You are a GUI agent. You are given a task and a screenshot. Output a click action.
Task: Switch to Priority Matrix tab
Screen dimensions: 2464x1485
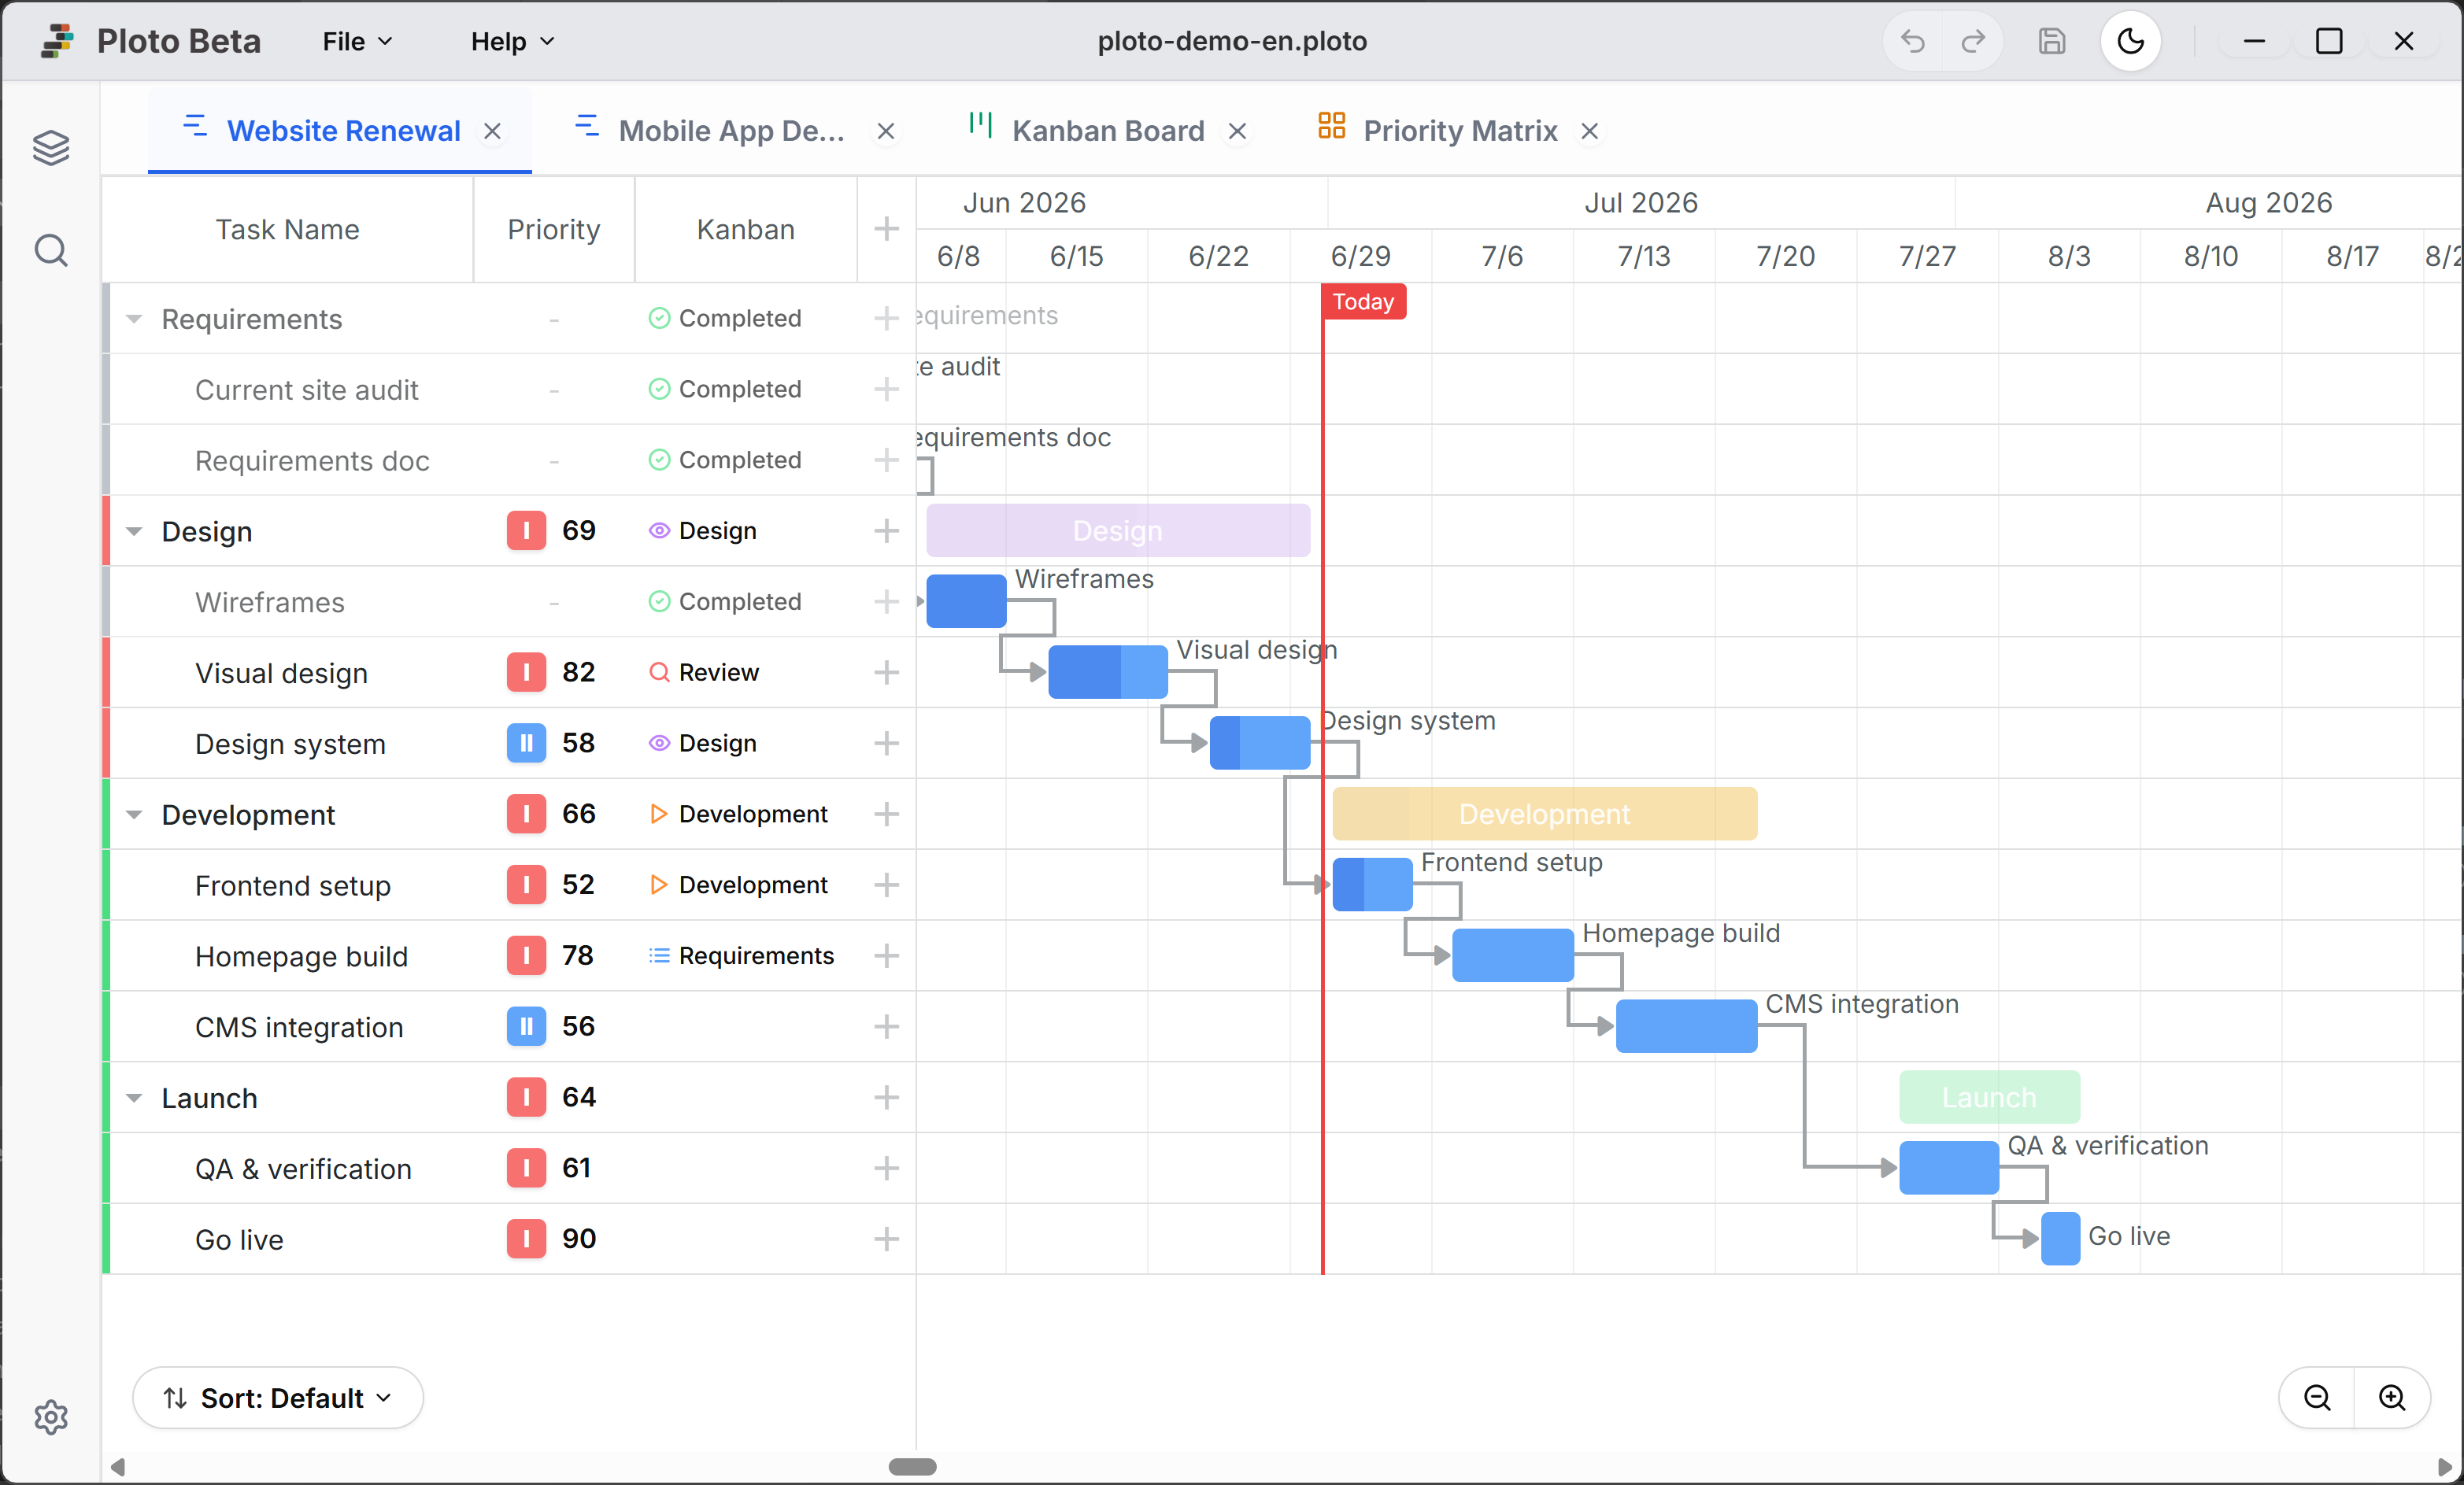(x=1460, y=131)
